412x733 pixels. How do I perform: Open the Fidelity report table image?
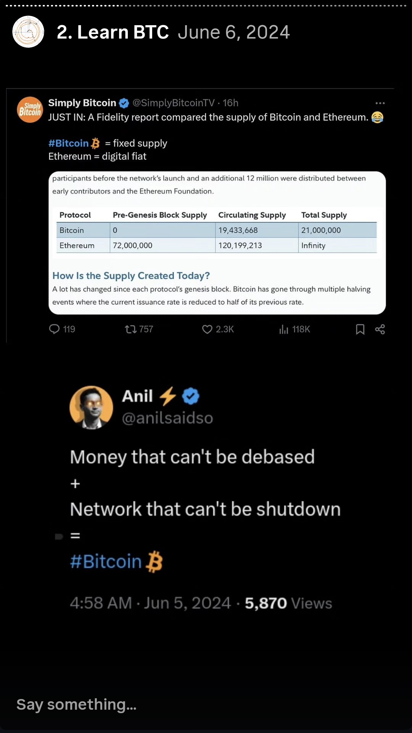click(x=217, y=243)
